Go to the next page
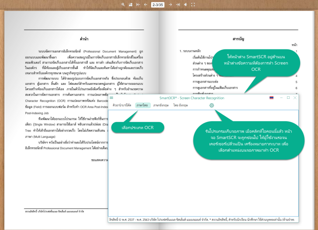The width and height of the screenshot is (318, 230). pos(170,4)
